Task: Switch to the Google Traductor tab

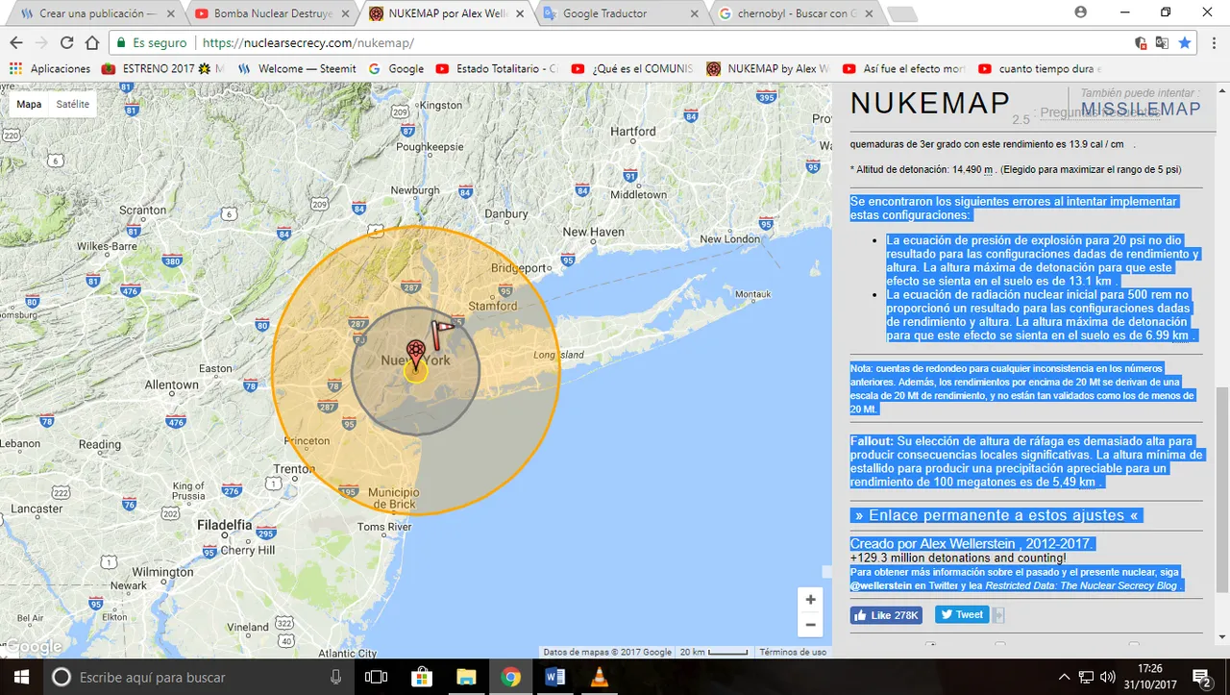Action: (x=620, y=13)
